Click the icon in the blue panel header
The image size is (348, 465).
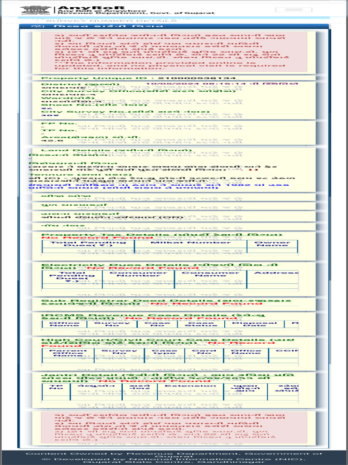tap(38, 26)
